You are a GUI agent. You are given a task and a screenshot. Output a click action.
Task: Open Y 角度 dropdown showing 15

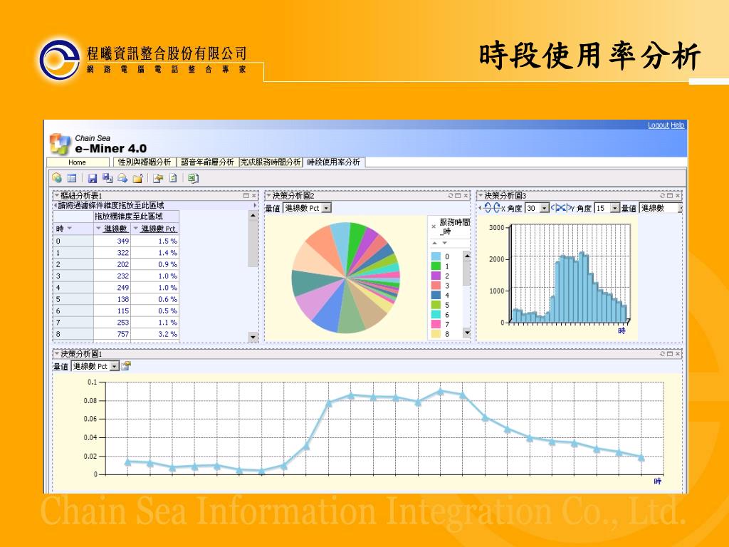pos(614,208)
